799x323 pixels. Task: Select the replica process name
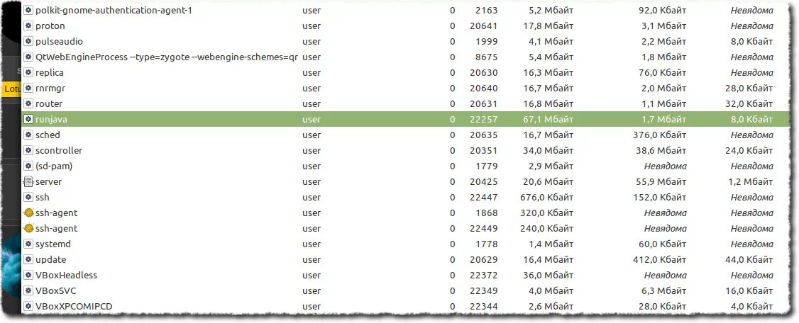[50, 73]
